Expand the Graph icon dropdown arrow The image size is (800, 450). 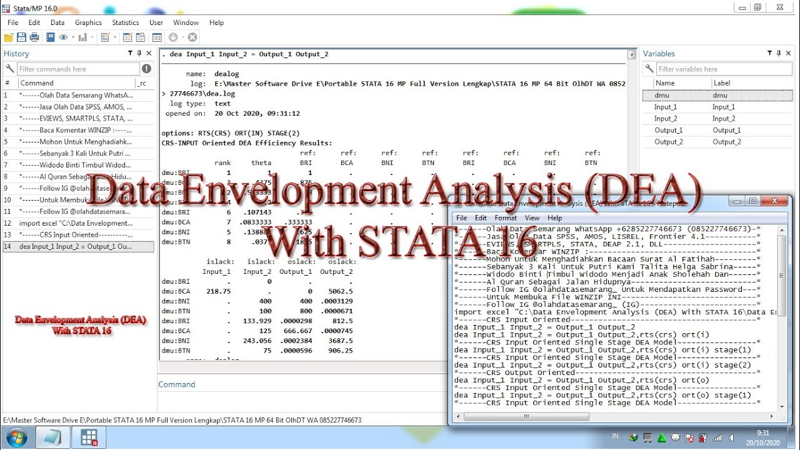(92, 37)
